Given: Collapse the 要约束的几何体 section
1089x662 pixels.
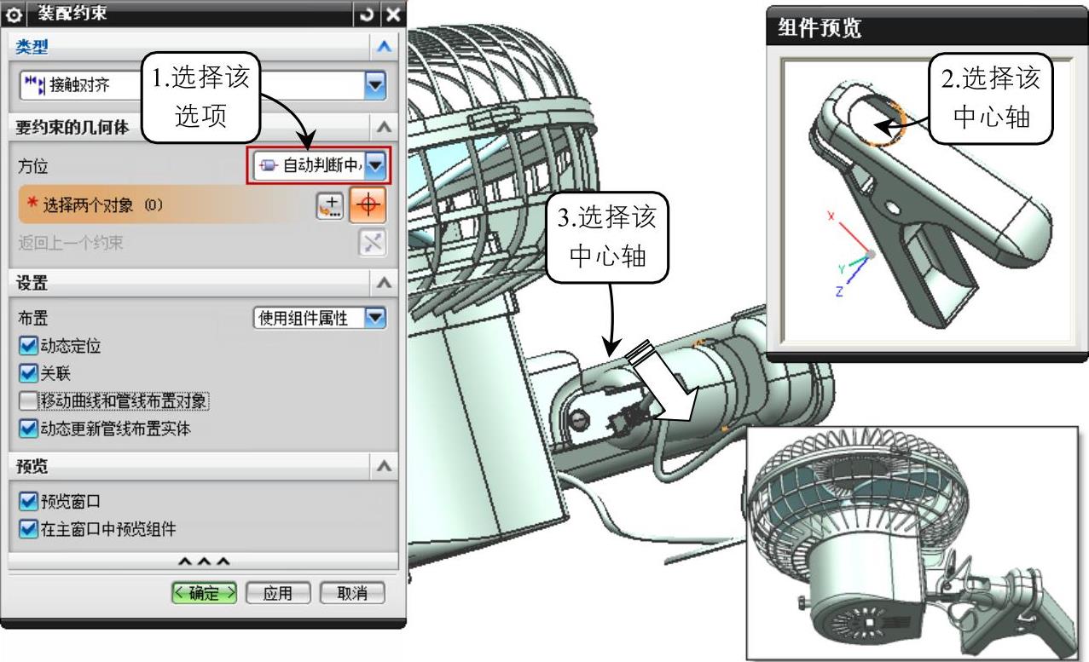Looking at the screenshot, I should coord(385,128).
